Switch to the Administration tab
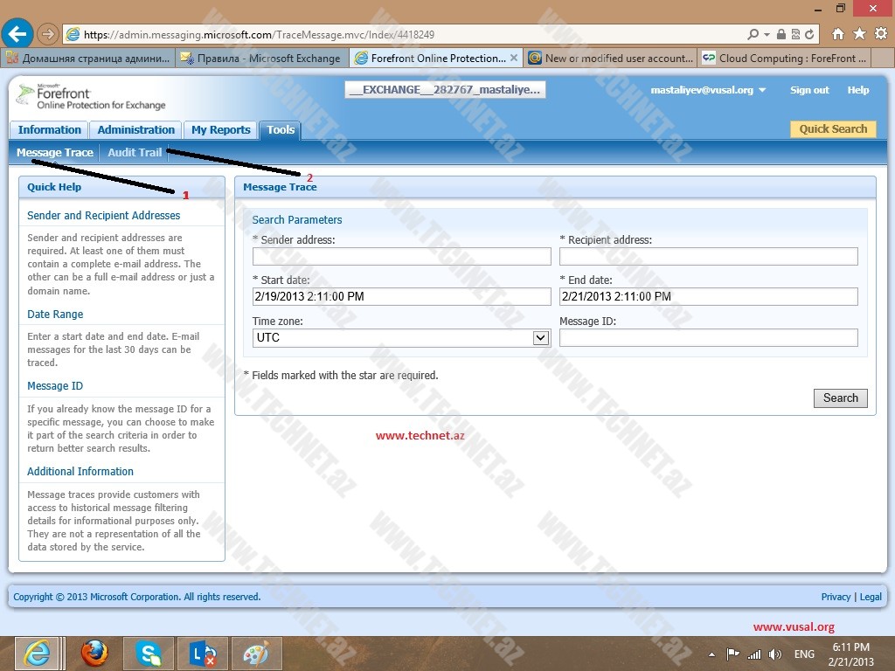 (x=135, y=130)
